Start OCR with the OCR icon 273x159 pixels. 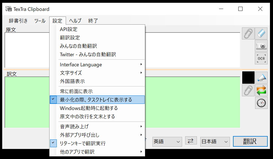261,58
